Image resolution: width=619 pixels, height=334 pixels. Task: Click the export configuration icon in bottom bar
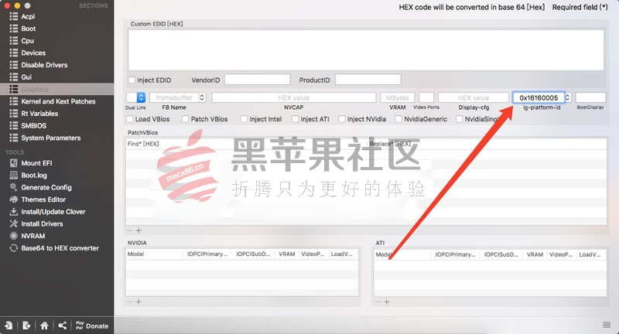point(26,325)
